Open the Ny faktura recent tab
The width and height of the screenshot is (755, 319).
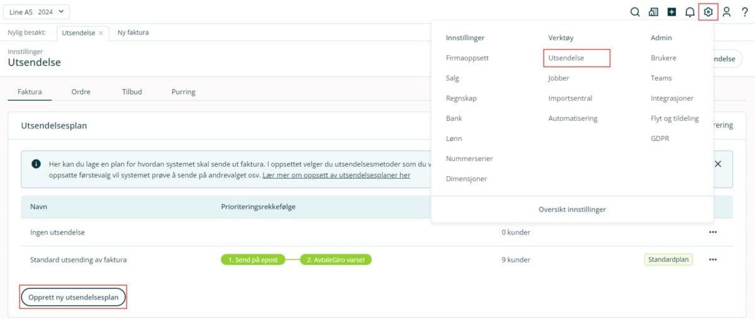(133, 33)
